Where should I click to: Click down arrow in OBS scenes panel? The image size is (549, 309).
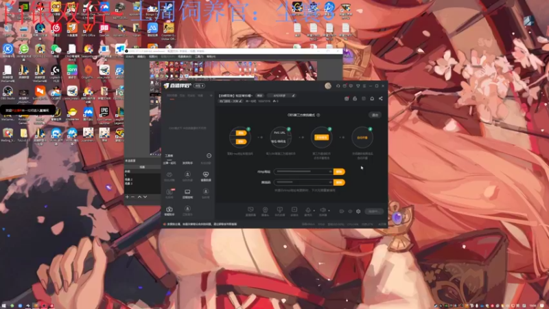tap(145, 197)
